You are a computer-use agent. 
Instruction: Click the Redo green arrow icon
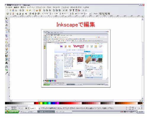point(30,10)
